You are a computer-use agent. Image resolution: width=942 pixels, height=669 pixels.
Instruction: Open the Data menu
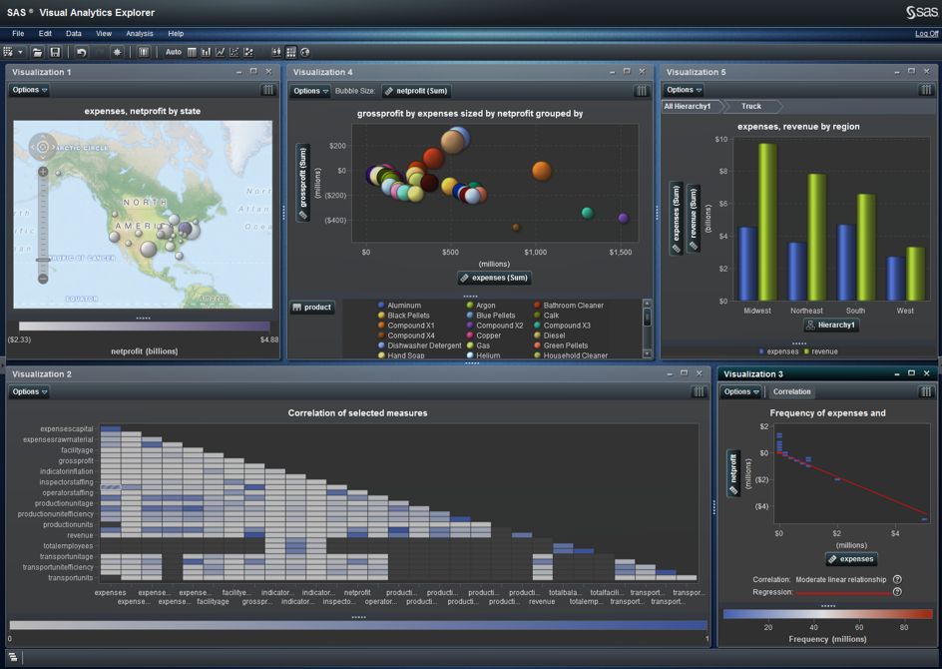point(74,34)
